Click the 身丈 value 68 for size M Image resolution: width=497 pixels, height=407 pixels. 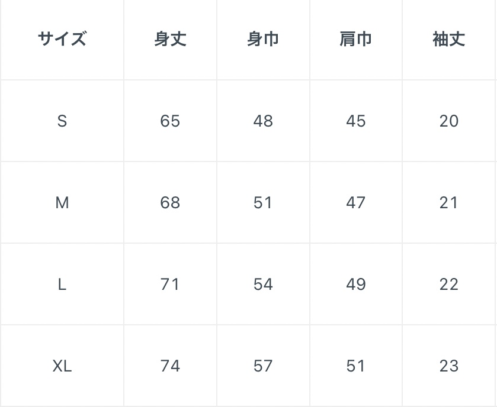point(170,203)
